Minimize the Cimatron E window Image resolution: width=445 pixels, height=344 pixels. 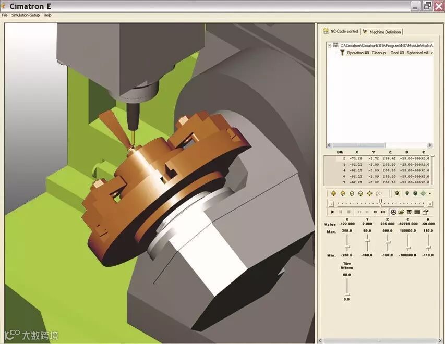click(415, 6)
